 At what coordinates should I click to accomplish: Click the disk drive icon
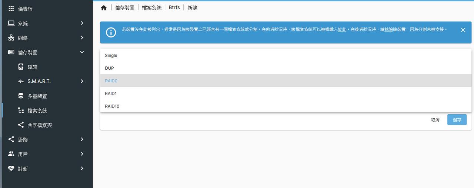(21, 67)
